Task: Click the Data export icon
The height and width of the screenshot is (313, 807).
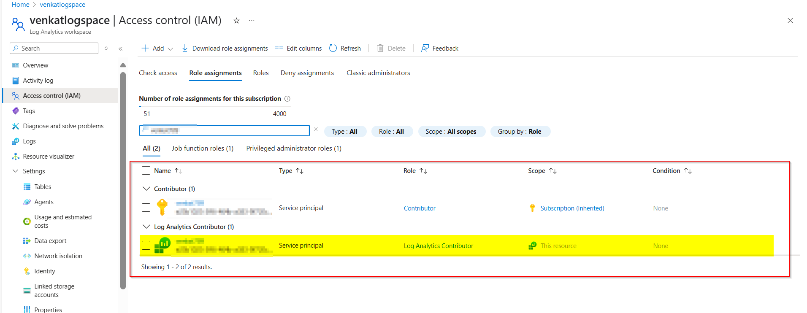Action: 27,241
